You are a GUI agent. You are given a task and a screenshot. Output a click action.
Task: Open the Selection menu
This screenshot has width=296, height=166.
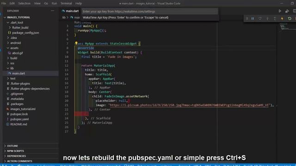[25, 3]
